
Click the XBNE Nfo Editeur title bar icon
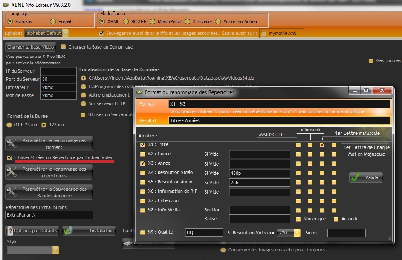point(6,4)
